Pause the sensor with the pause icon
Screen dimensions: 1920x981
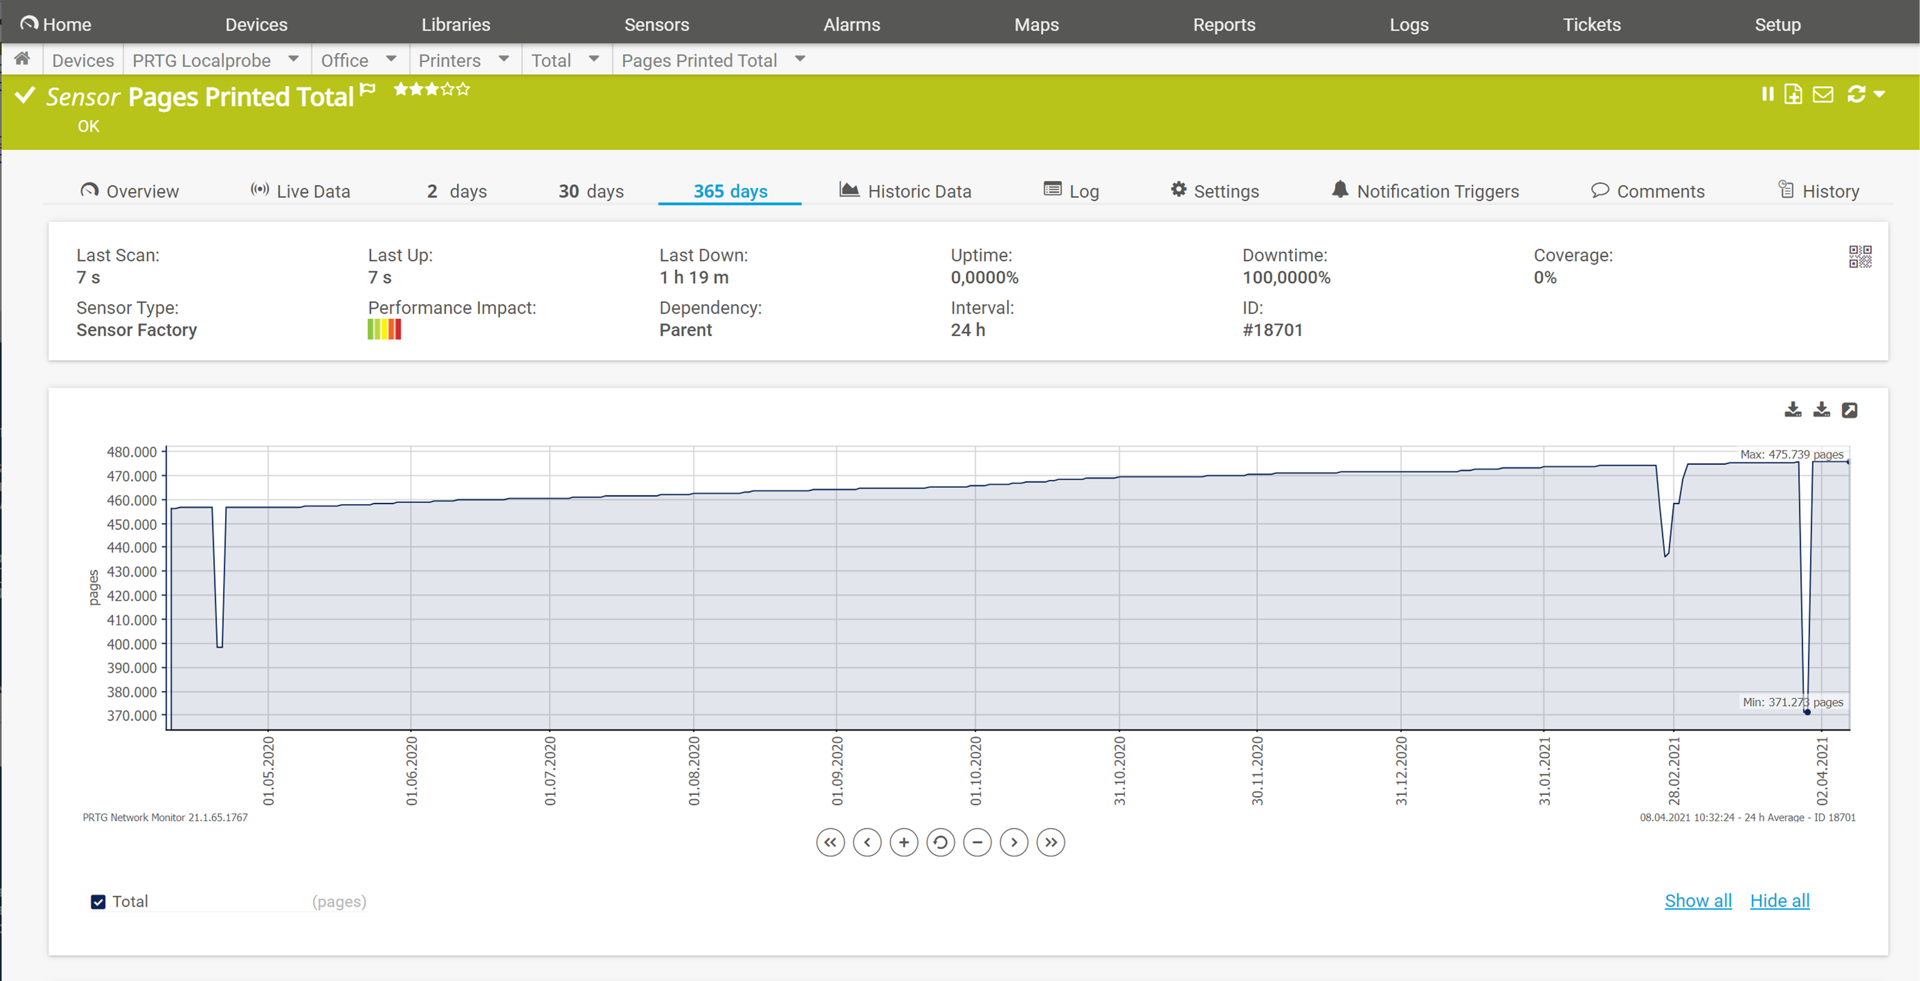(1767, 94)
